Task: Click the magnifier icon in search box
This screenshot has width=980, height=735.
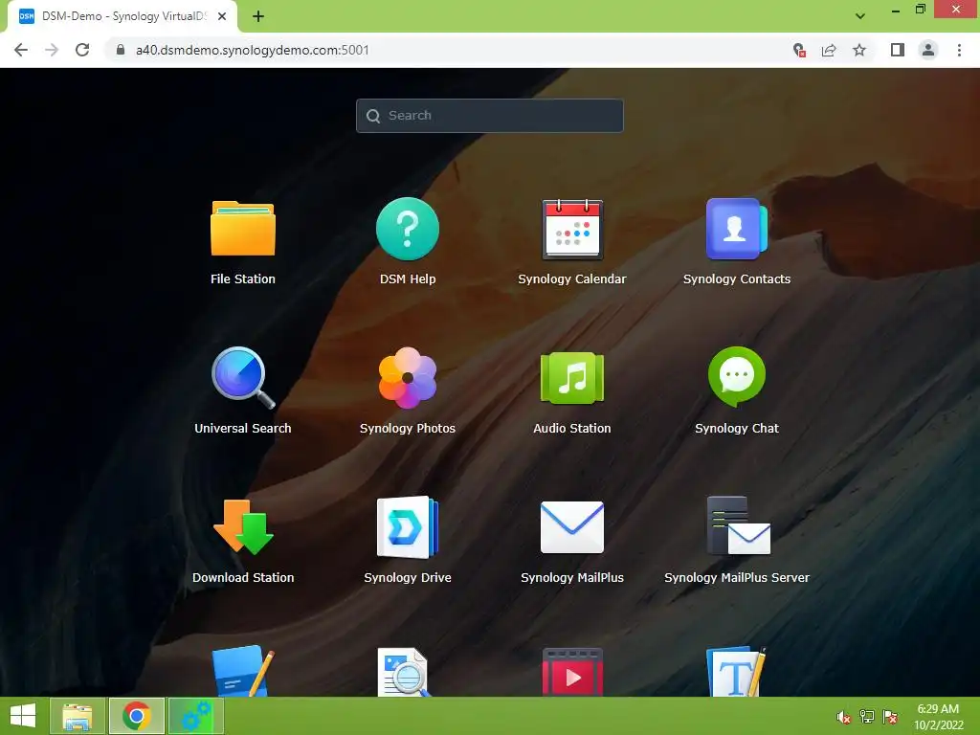Action: point(373,116)
